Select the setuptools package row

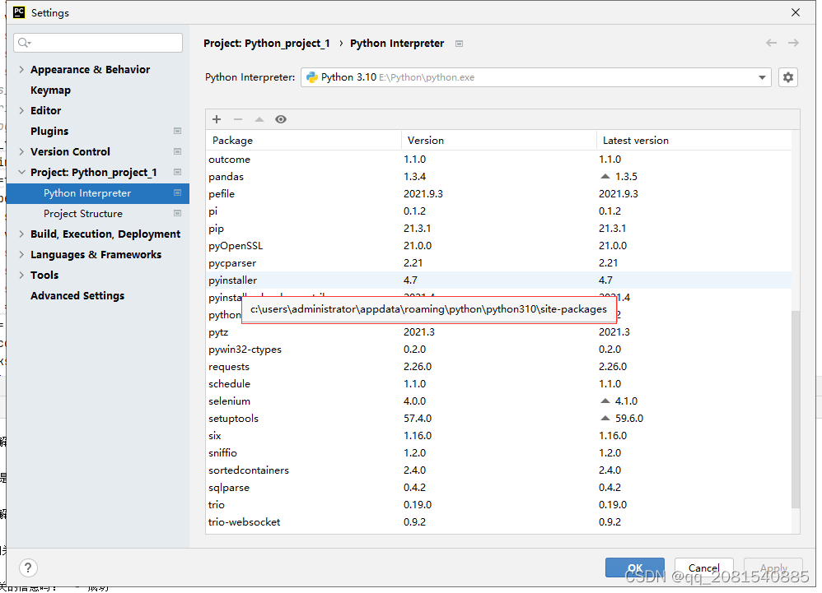(498, 418)
